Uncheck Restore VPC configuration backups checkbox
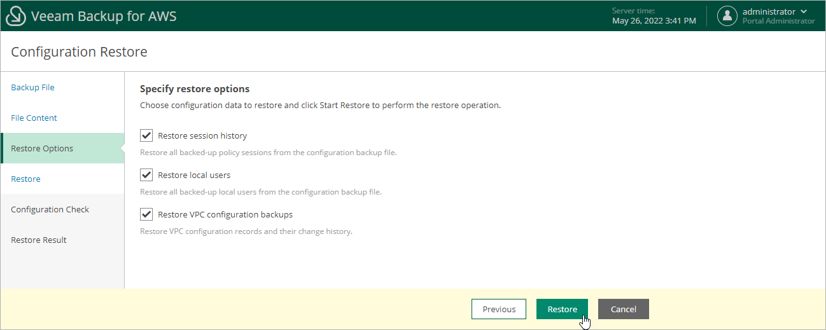Screen dimensions: 826x330 146,214
